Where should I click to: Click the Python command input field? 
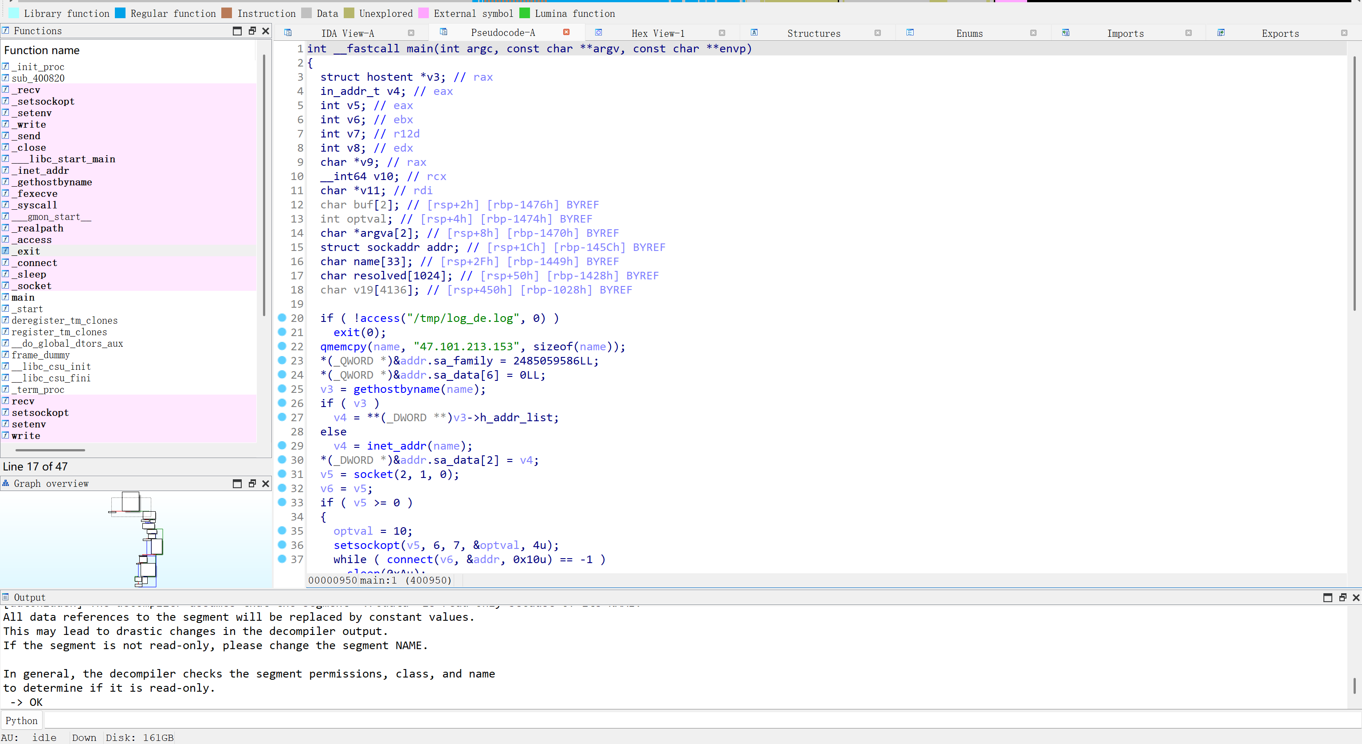click(x=702, y=720)
